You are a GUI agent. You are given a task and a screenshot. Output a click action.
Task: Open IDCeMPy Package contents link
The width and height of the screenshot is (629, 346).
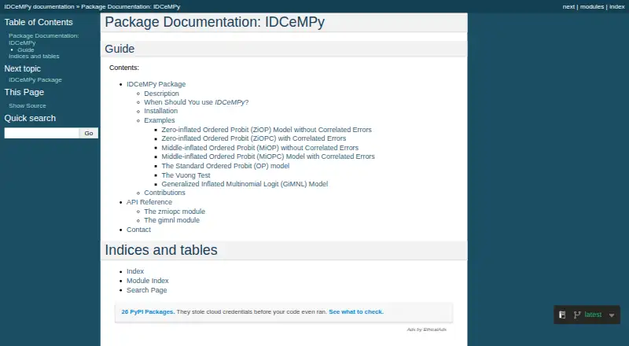pyautogui.click(x=156, y=84)
